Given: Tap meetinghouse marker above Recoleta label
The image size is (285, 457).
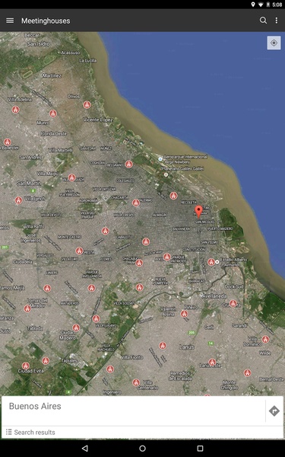Looking at the screenshot, I should tap(173, 195).
